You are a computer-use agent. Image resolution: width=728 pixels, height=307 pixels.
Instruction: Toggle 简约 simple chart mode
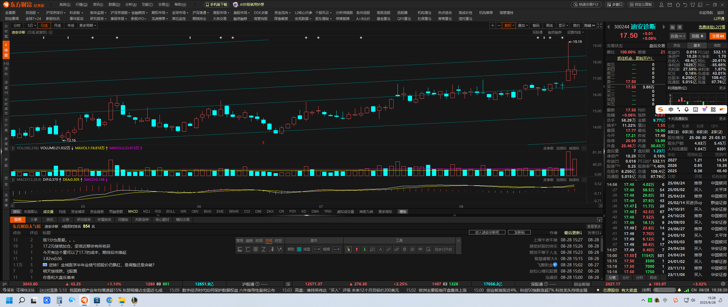pyautogui.click(x=576, y=26)
